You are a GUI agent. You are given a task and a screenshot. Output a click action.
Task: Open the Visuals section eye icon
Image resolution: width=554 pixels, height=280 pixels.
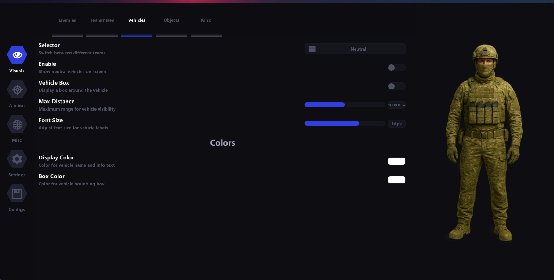[17, 55]
